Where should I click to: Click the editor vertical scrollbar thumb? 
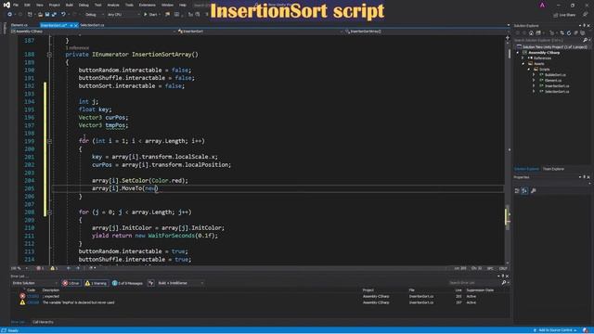pos(508,216)
